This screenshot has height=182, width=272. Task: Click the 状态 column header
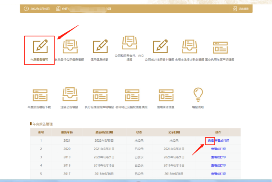[x=139, y=132]
